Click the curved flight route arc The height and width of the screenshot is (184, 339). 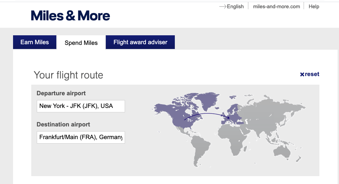coord(206,114)
